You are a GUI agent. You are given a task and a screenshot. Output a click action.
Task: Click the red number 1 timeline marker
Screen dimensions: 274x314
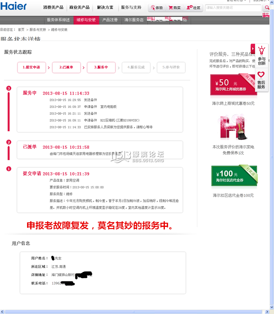pos(9,169)
